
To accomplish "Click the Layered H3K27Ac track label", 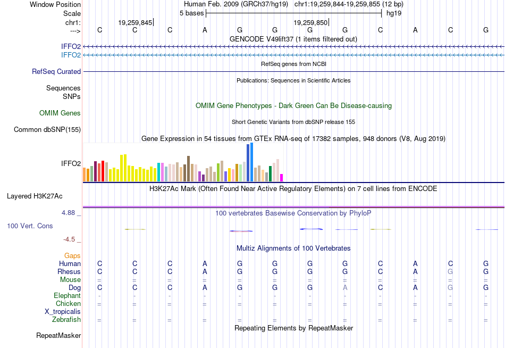I will point(35,196).
